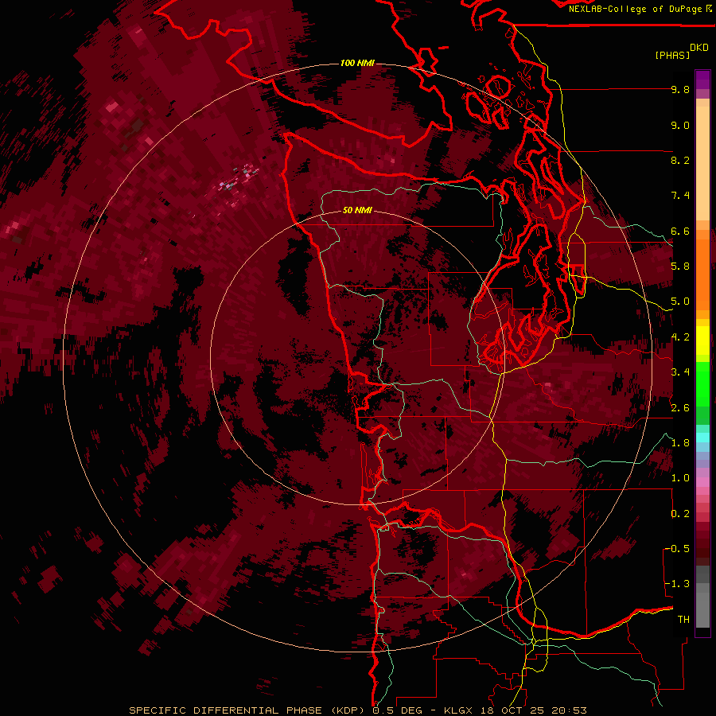
Task: Click the cyan segment of color bar
Action: [x=702, y=438]
